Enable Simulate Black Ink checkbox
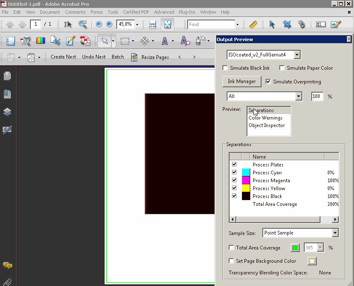354x286 pixels. pos(225,68)
